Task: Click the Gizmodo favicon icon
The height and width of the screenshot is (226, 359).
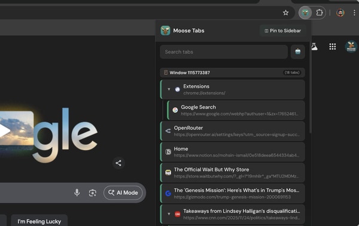Action: (x=168, y=194)
